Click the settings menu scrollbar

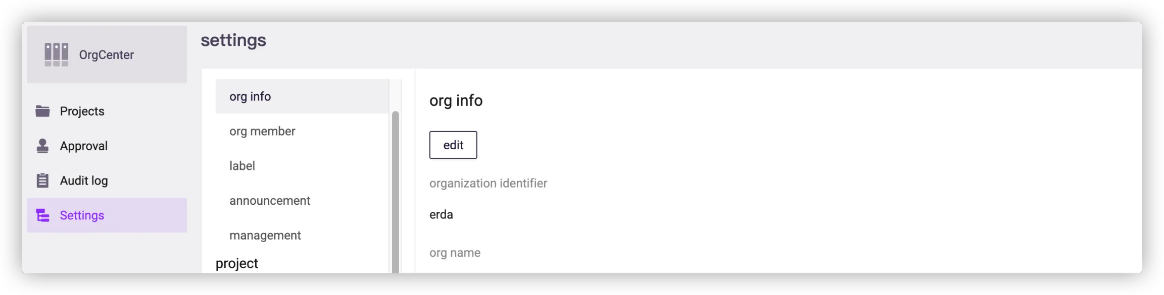point(395,192)
